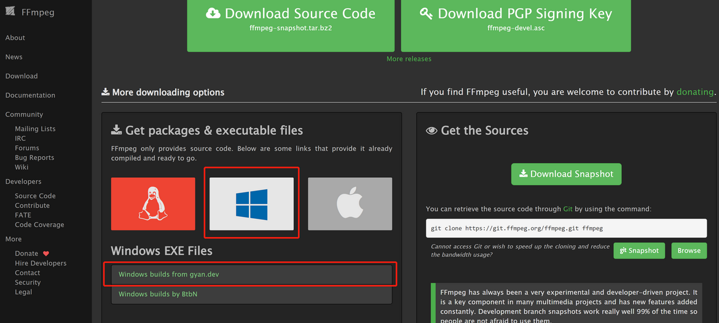Click the donating link in the contribute sentence
The width and height of the screenshot is (719, 323).
tap(695, 92)
